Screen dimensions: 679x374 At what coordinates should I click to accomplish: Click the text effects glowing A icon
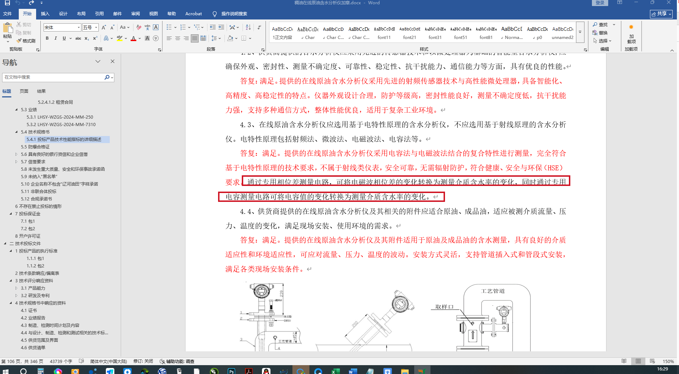tap(106, 38)
